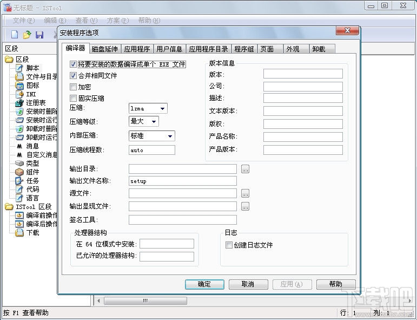Click the 在 64 位模式中安装 input field
417x320 pixels.
167,244
